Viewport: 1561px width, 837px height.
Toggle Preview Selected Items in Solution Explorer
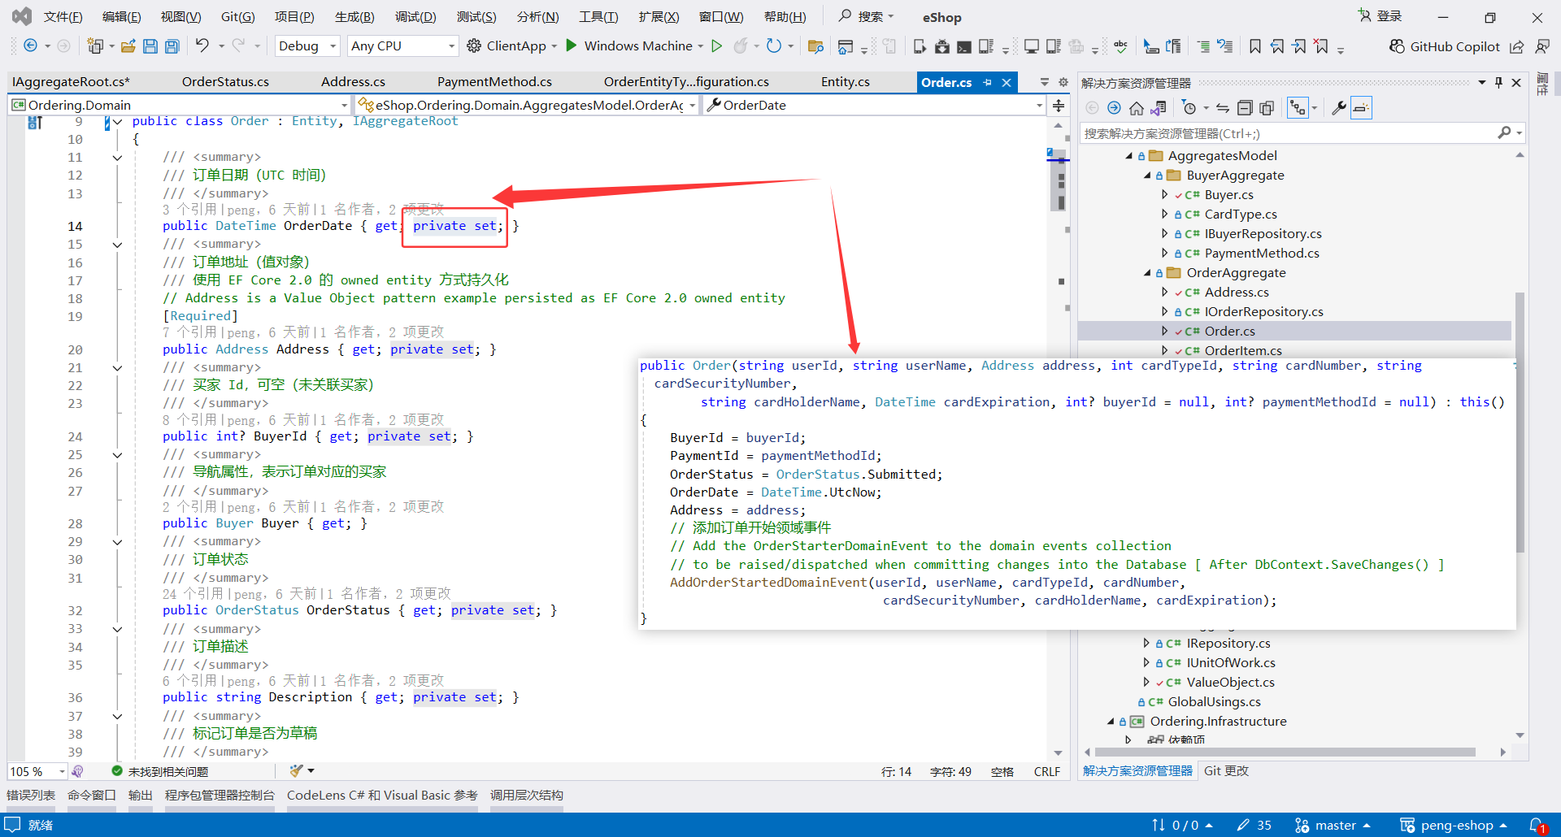(x=1361, y=107)
